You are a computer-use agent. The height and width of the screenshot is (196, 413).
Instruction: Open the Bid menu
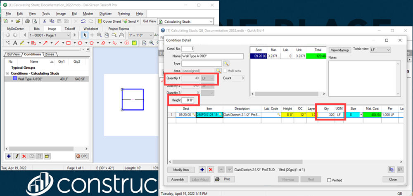click(x=74, y=14)
